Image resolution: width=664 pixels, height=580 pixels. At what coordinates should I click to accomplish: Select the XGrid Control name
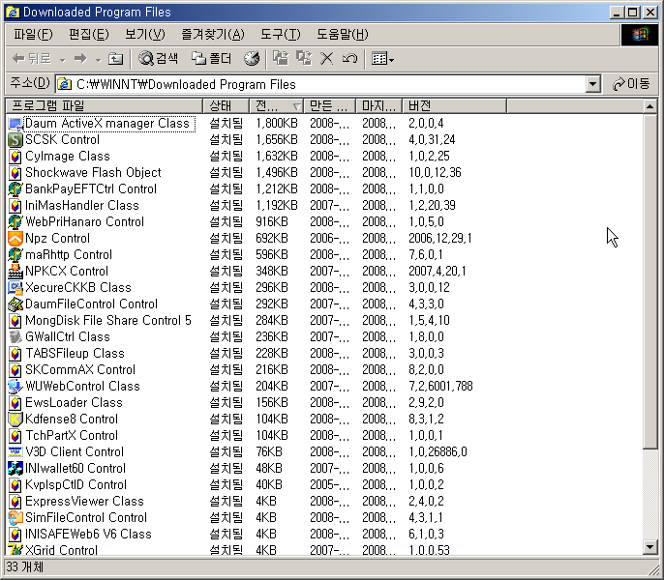pyautogui.click(x=61, y=550)
